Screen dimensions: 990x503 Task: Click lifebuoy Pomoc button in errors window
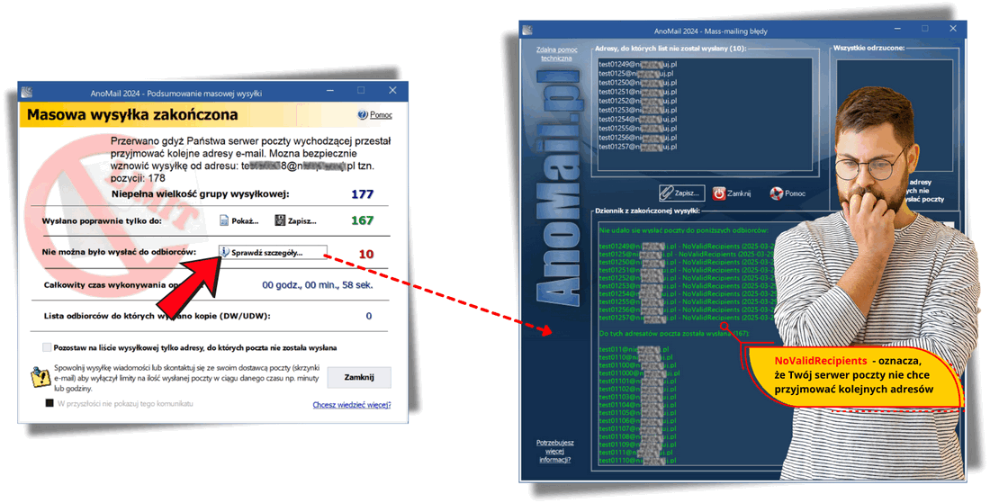787,193
